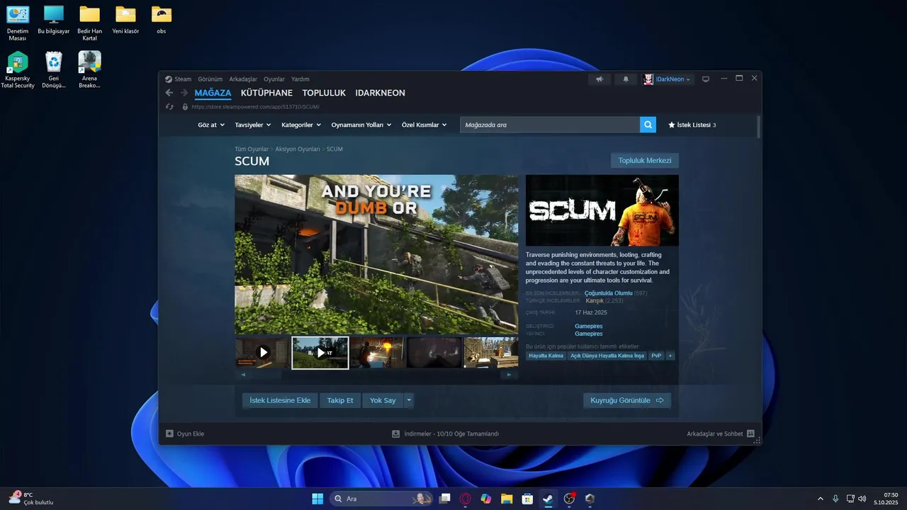Open the IDARKNEON profile tab
Viewport: 907px width, 510px height.
(380, 93)
